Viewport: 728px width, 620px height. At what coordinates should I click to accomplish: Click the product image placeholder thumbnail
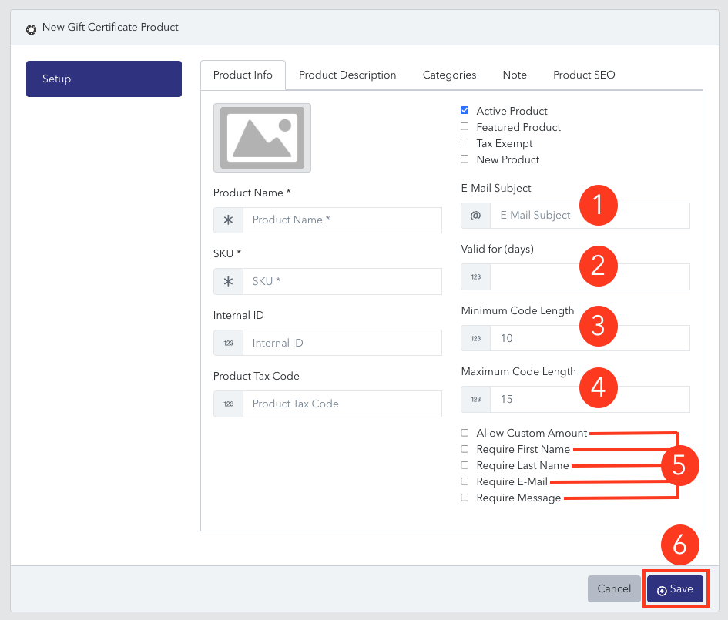pyautogui.click(x=262, y=138)
